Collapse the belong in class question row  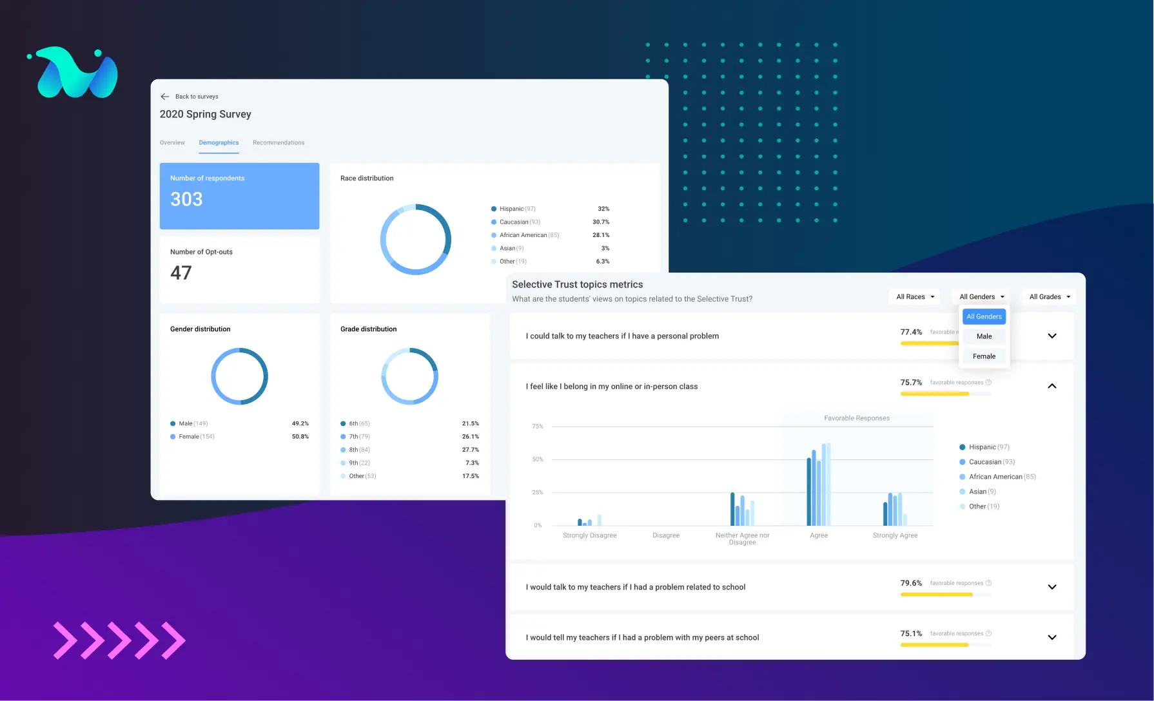(x=1052, y=386)
